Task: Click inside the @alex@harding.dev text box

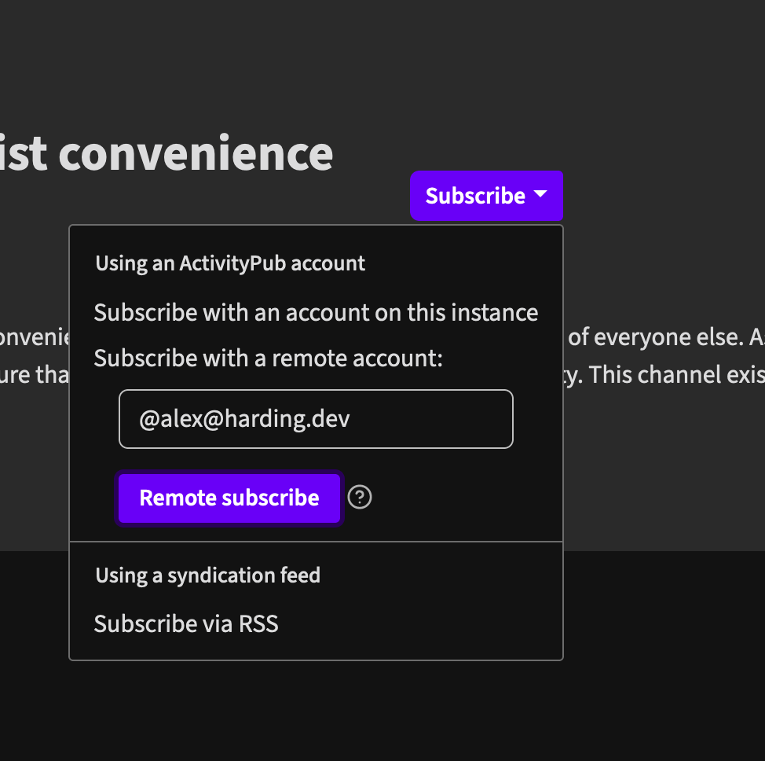Action: pos(316,418)
